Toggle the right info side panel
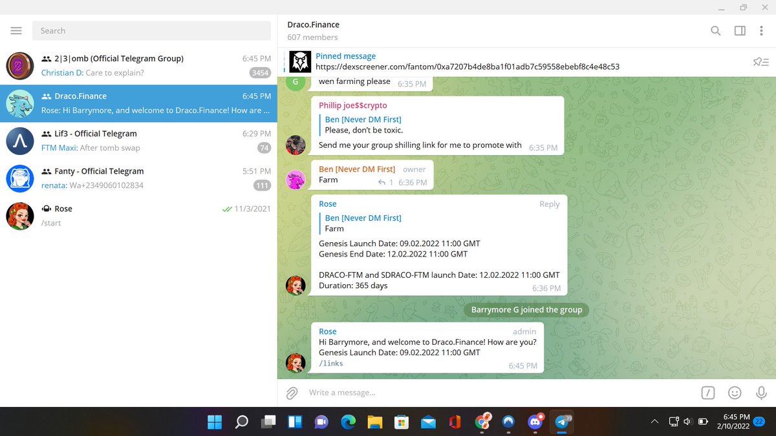The image size is (776, 436). pos(740,30)
